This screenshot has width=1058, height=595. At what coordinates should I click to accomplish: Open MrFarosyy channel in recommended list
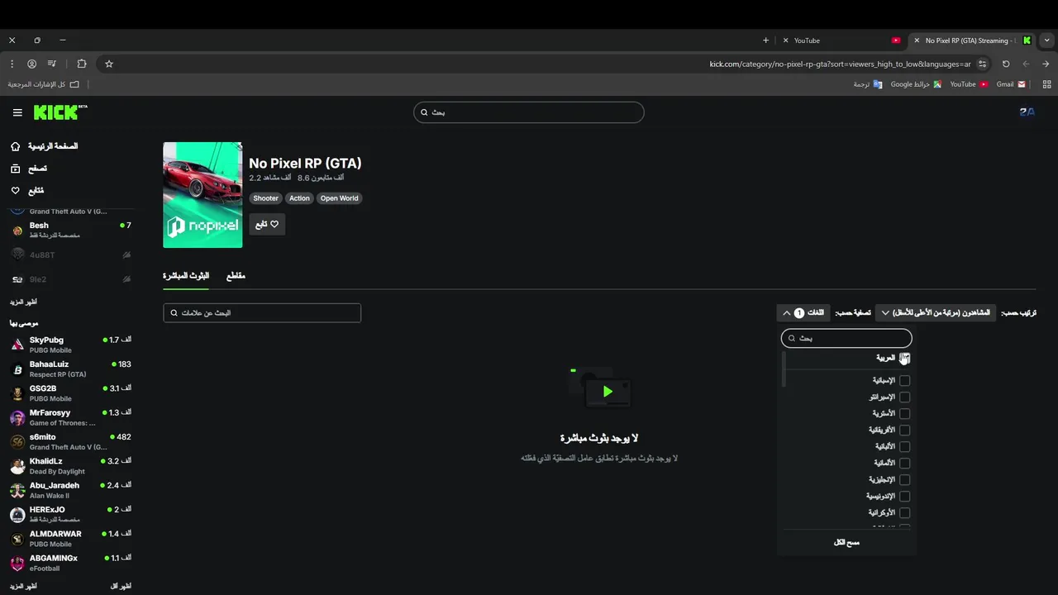70,417
